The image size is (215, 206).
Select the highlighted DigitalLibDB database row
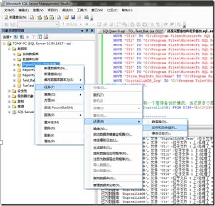pos(41,64)
